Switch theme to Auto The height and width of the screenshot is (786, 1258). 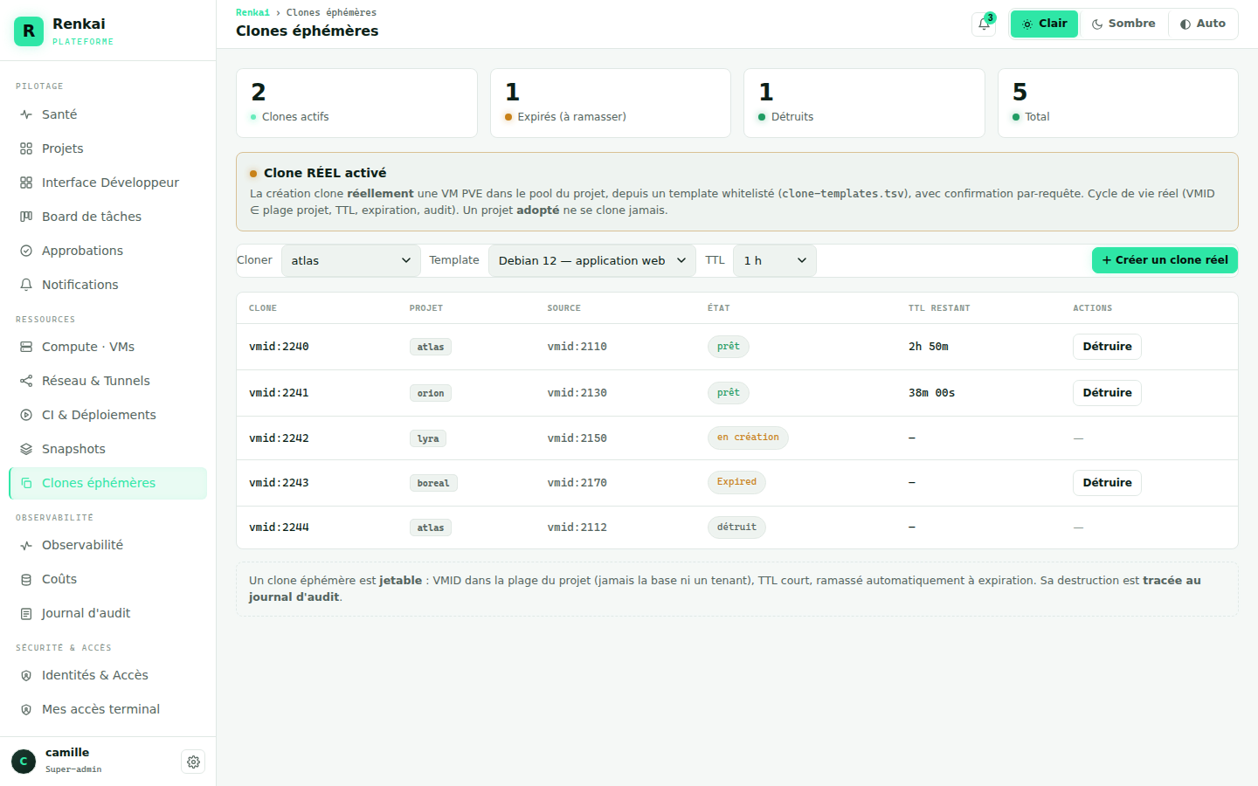pyautogui.click(x=1202, y=24)
